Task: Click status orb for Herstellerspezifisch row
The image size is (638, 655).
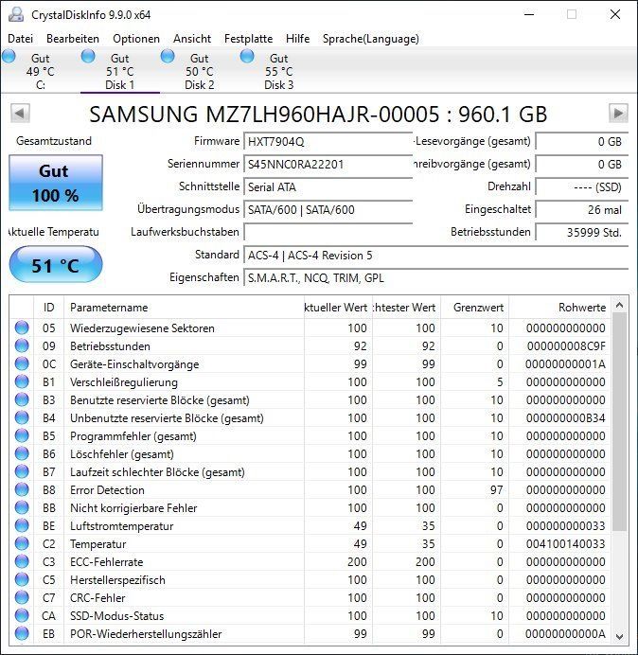Action: pyautogui.click(x=22, y=579)
